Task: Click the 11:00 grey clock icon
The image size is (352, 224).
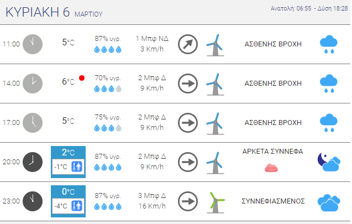Action: point(32,44)
